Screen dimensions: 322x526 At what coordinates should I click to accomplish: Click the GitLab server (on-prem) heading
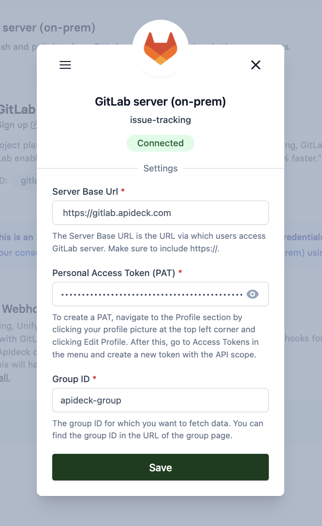161,102
